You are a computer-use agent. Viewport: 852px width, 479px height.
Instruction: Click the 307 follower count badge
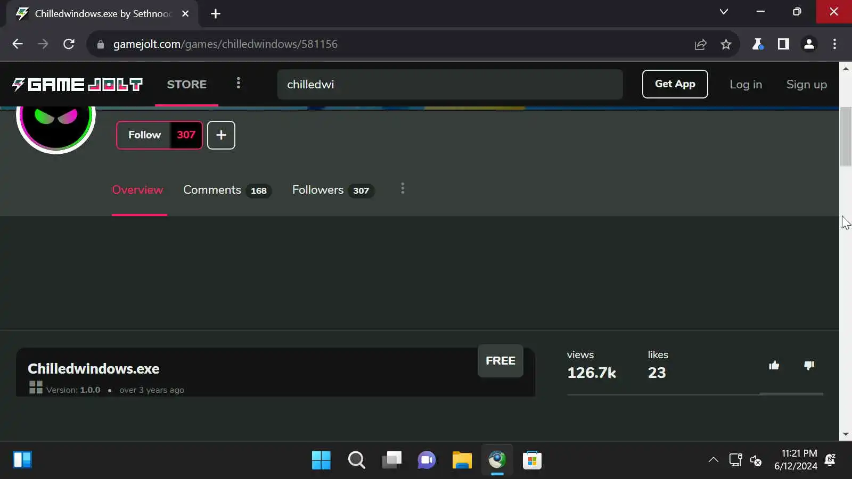[x=186, y=135]
